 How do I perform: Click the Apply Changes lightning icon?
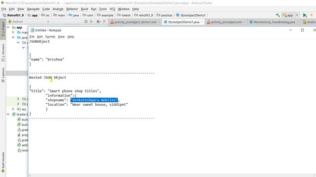[x=312, y=15]
